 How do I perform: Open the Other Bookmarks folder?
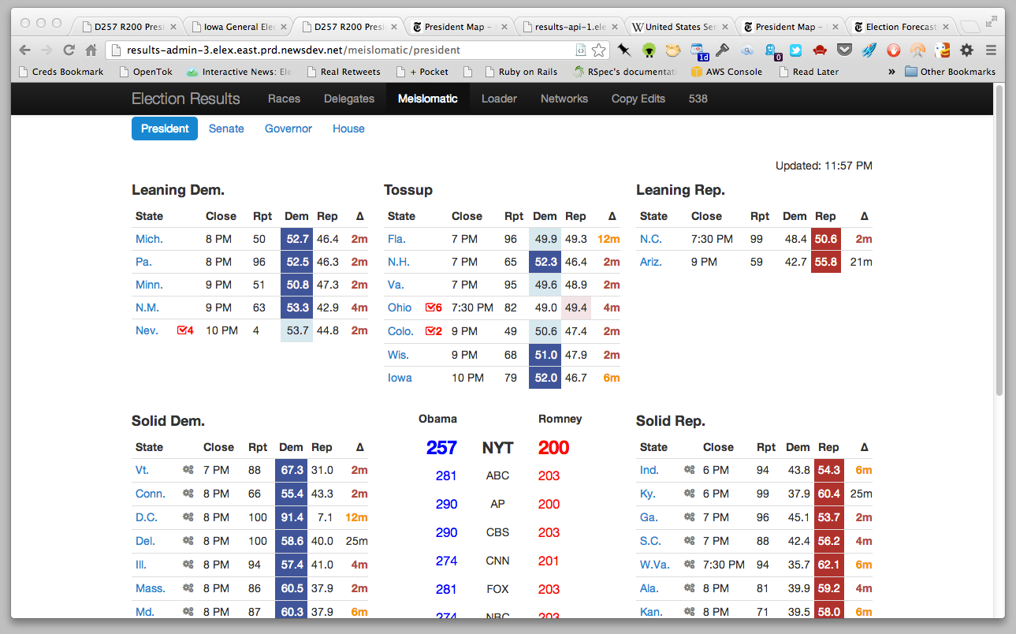(950, 72)
